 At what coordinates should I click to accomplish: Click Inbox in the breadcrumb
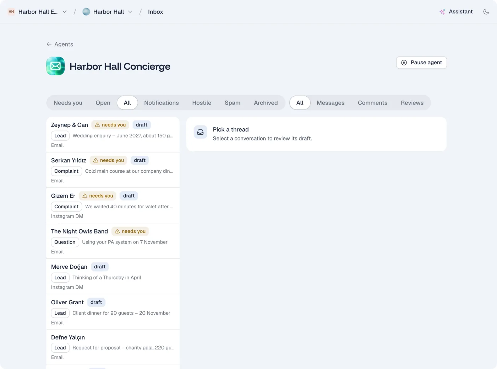pyautogui.click(x=155, y=12)
